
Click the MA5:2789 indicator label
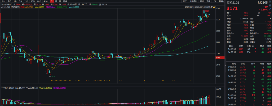(x=28, y=7)
